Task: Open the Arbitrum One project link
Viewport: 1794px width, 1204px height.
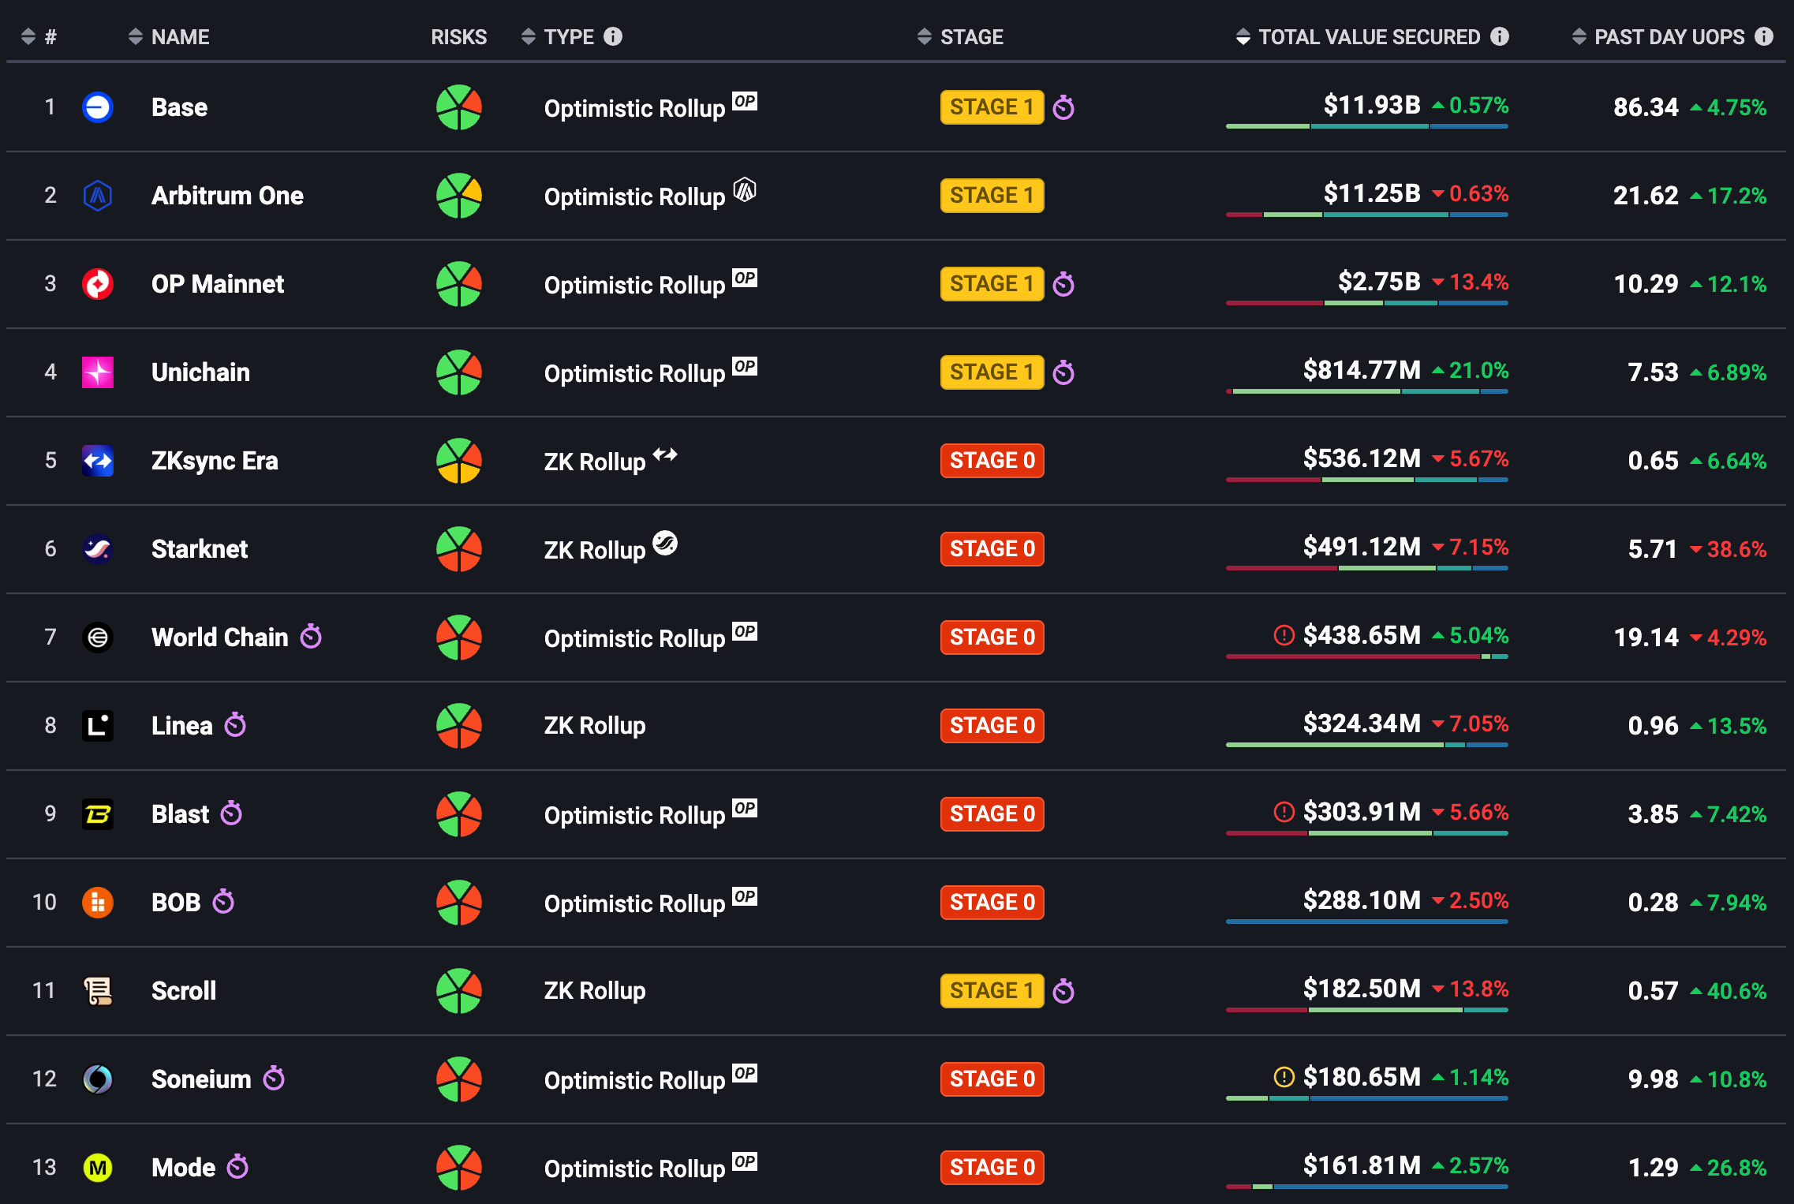Action: (227, 196)
